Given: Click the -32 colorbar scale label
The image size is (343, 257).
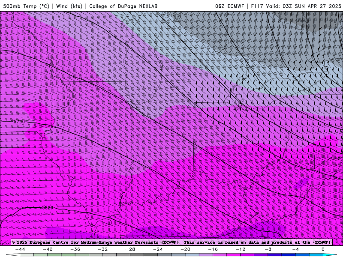Looking at the screenshot, I should click(x=102, y=249).
